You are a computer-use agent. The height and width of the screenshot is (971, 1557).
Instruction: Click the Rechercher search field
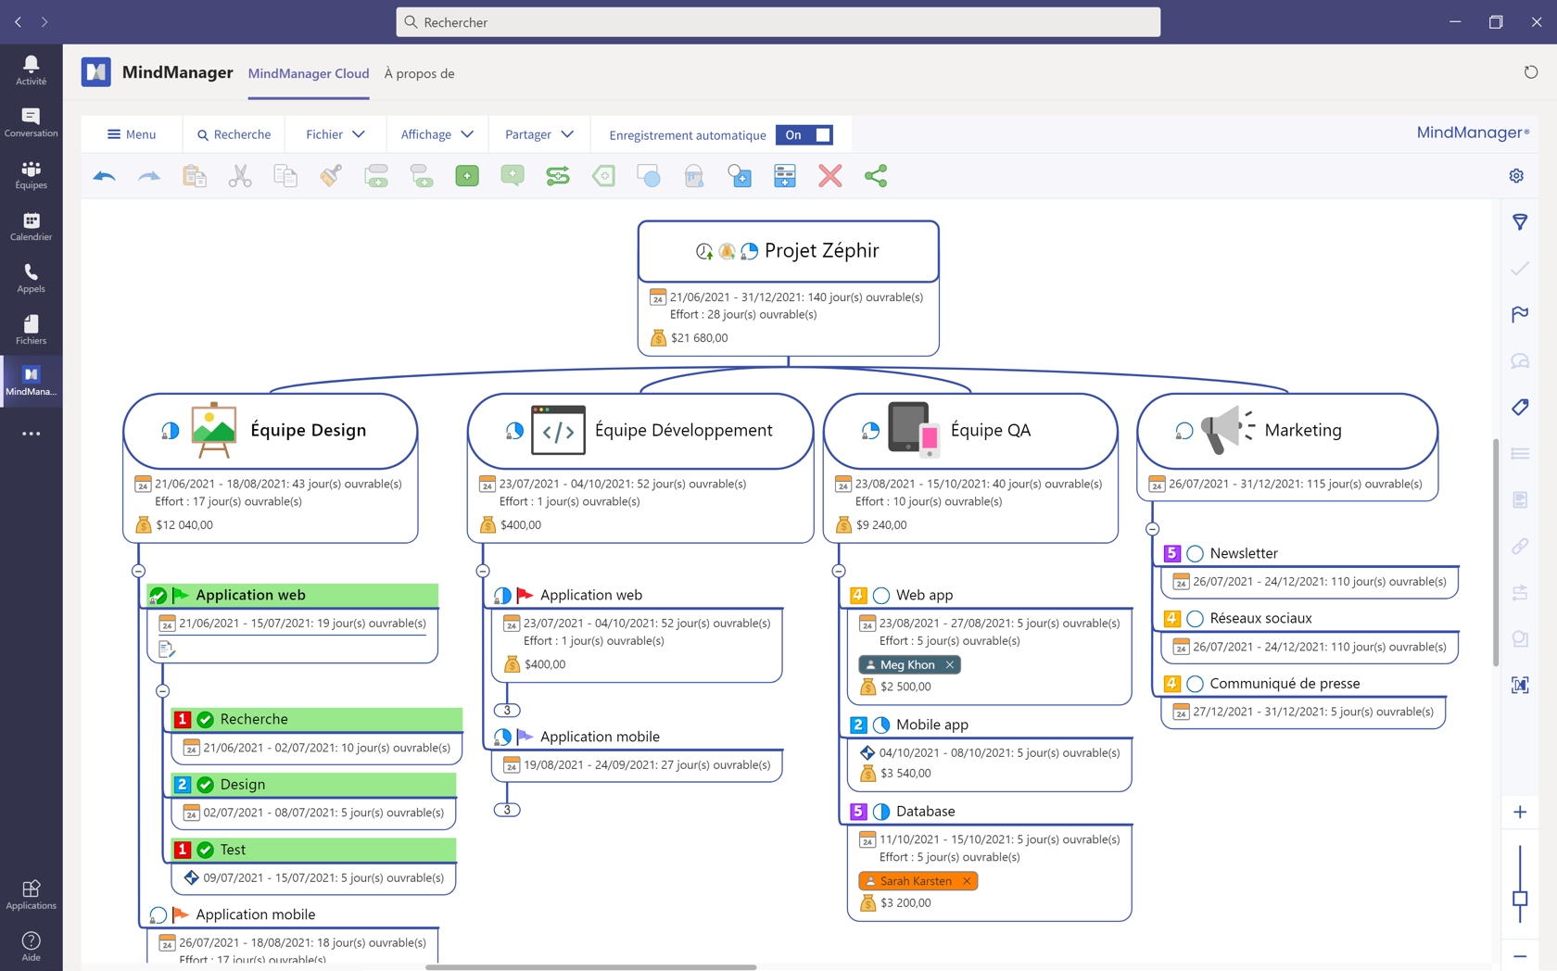pos(778,21)
